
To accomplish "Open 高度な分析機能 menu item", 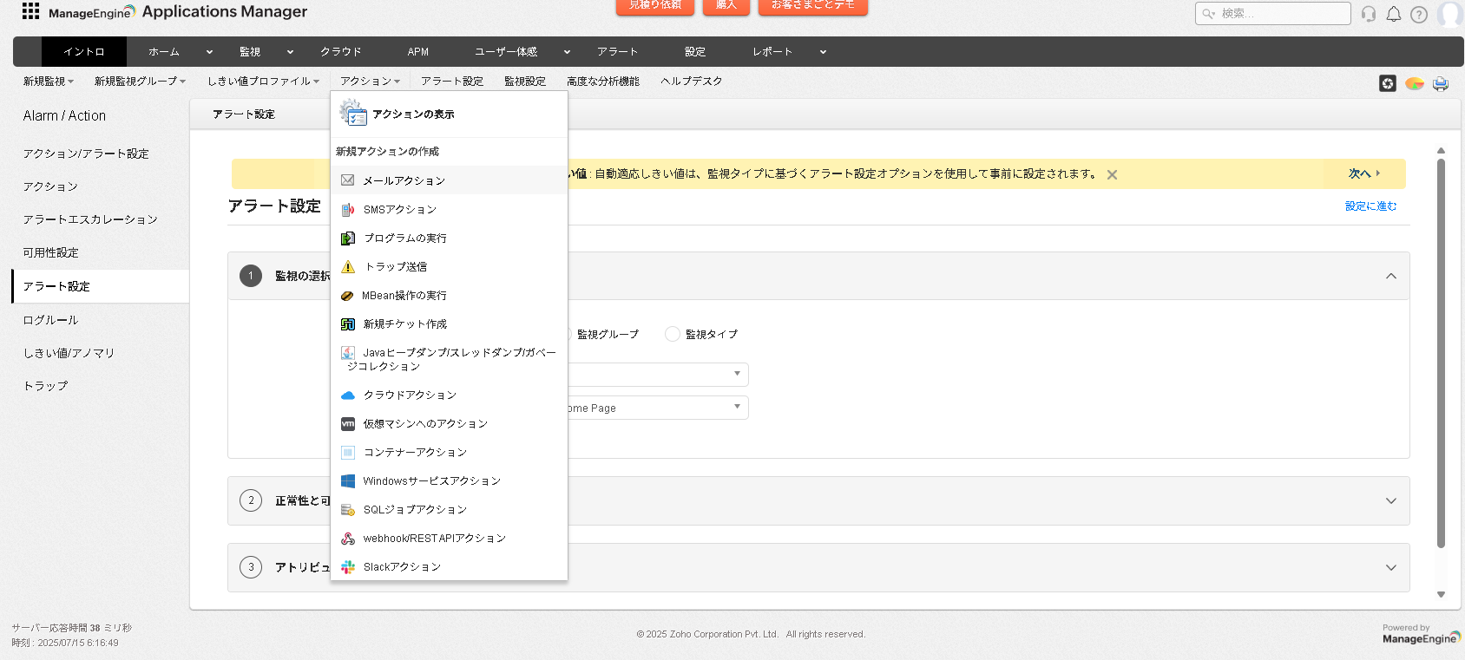I will point(603,81).
